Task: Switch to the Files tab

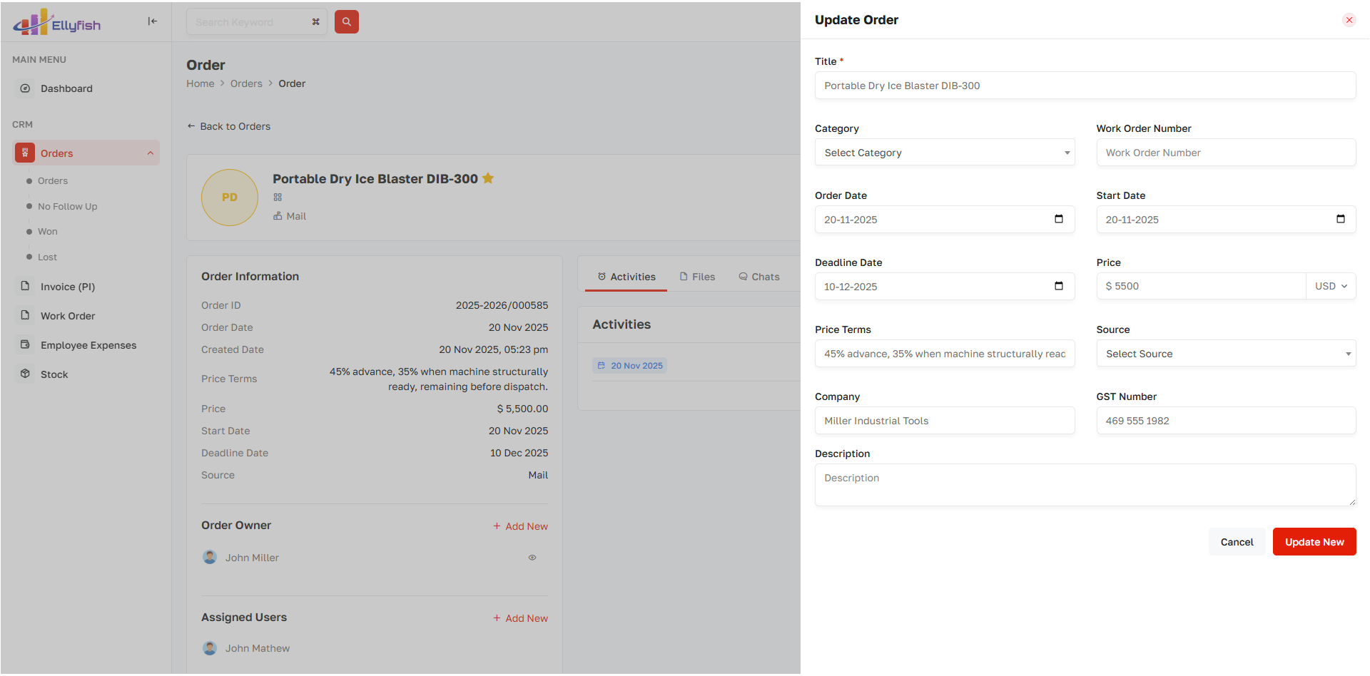Action: (x=697, y=277)
